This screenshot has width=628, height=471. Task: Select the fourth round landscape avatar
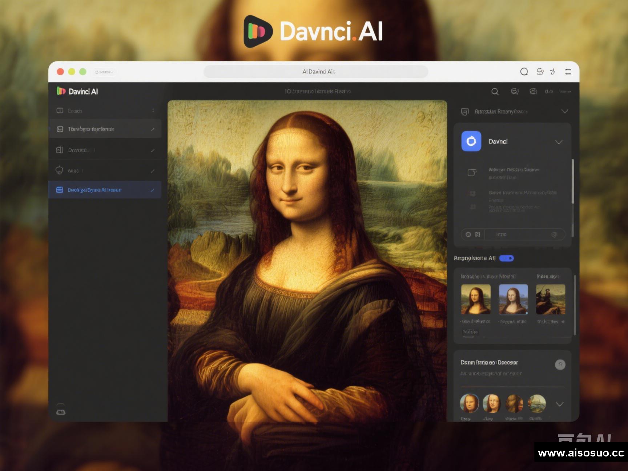[537, 403]
